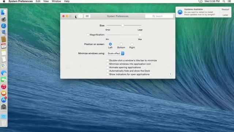Open Notification Center list icon
234x132 pixels.
pos(229,1)
